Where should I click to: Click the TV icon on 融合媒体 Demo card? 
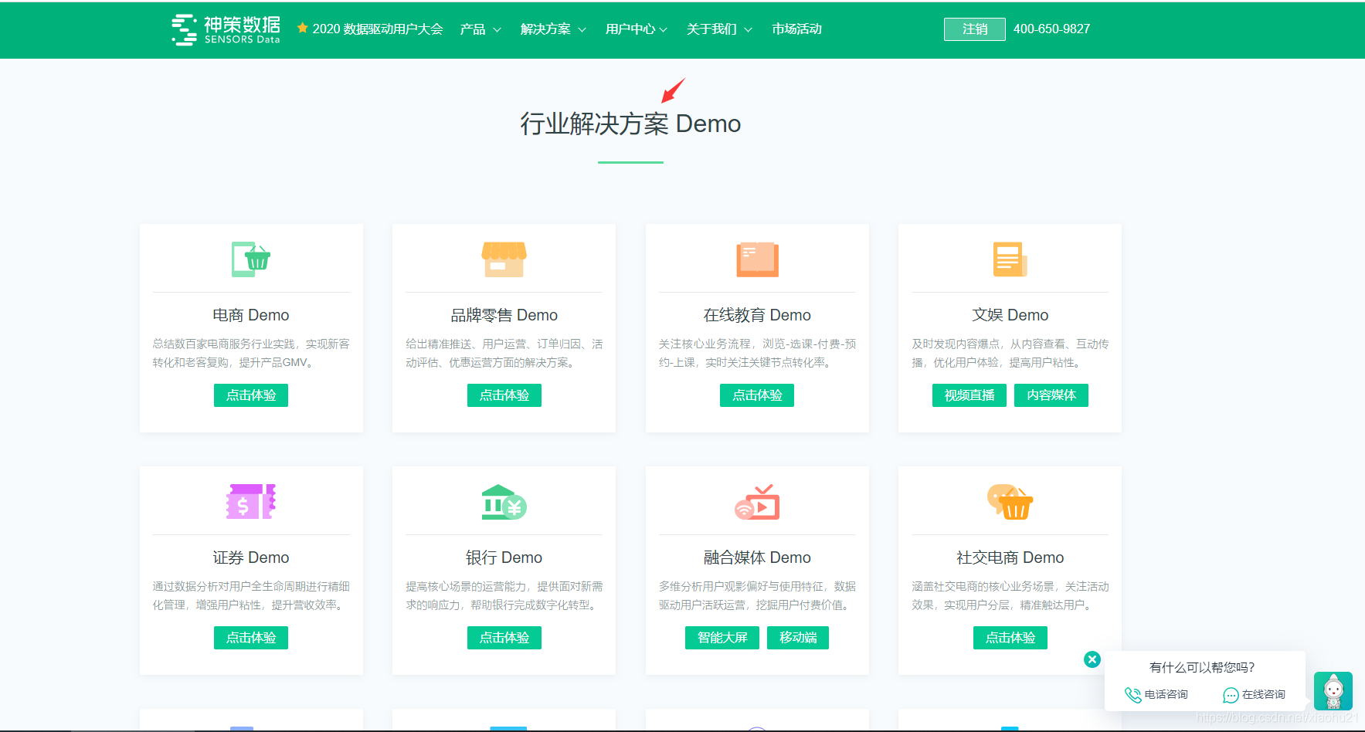[756, 502]
